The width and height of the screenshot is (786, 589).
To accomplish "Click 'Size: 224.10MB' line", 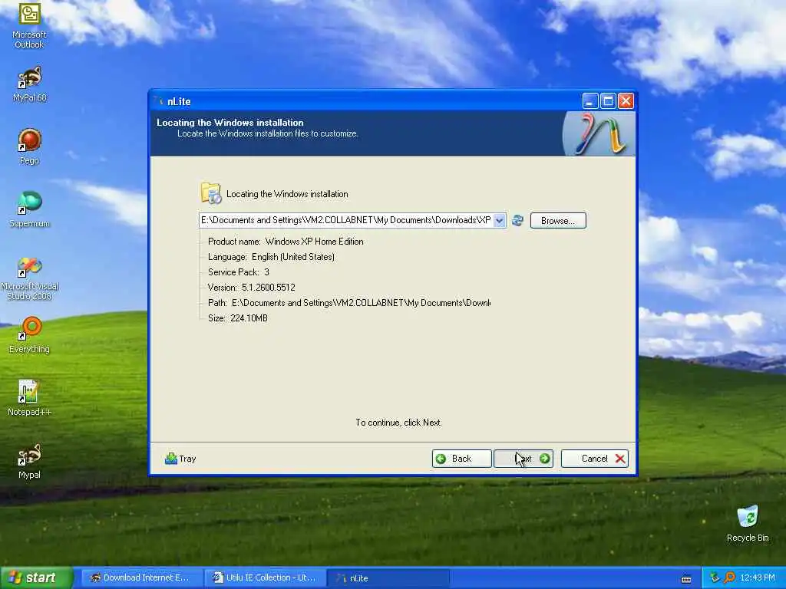I will point(238,318).
